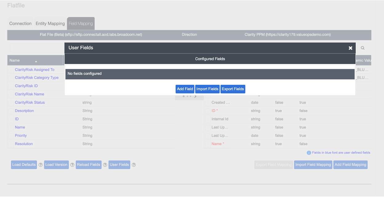Open help icon beside Load Version
Viewport: 384px width, 197px height.
point(72,165)
